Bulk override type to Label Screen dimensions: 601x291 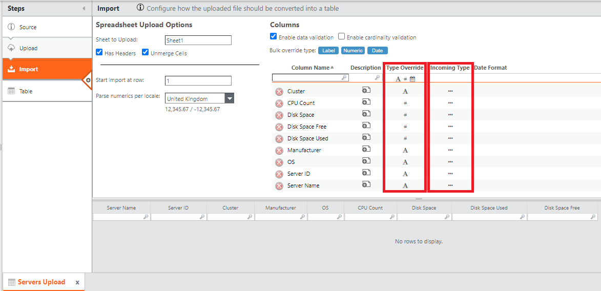point(328,50)
